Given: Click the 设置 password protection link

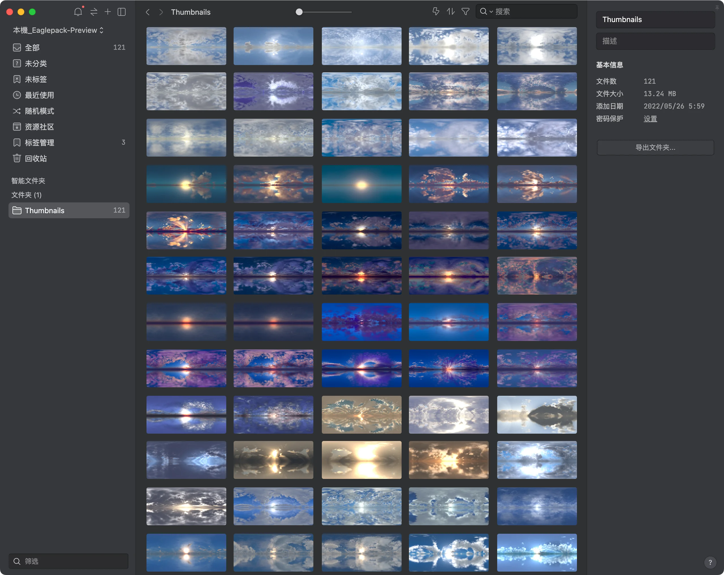Looking at the screenshot, I should (650, 119).
